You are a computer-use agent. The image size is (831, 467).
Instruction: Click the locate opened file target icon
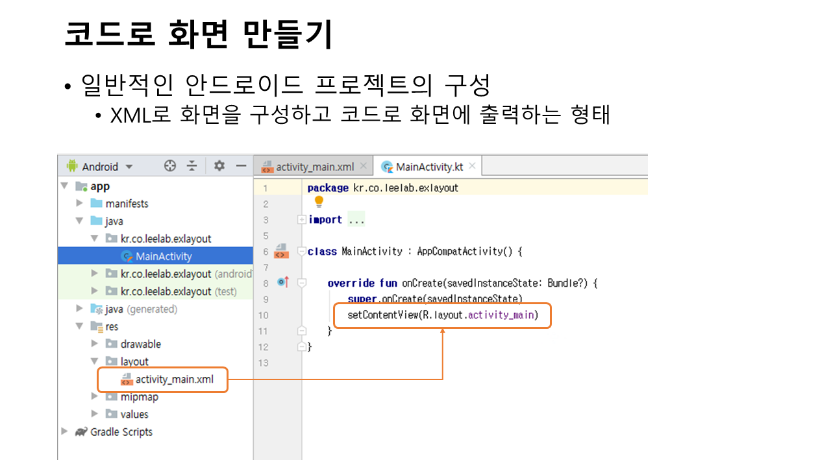[170, 166]
